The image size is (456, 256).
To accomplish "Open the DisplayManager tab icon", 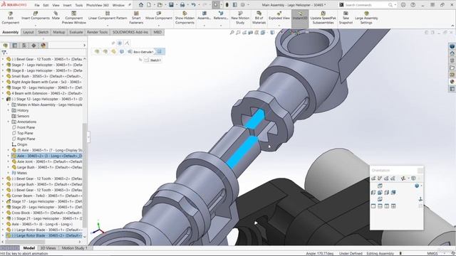I will coord(43,46).
